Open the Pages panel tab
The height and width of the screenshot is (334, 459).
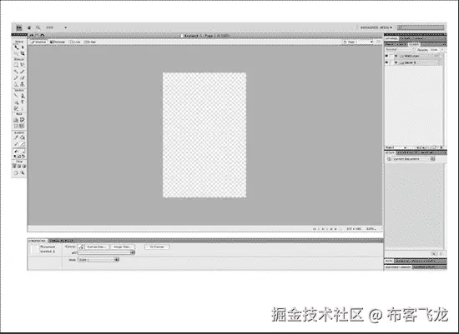pos(390,44)
